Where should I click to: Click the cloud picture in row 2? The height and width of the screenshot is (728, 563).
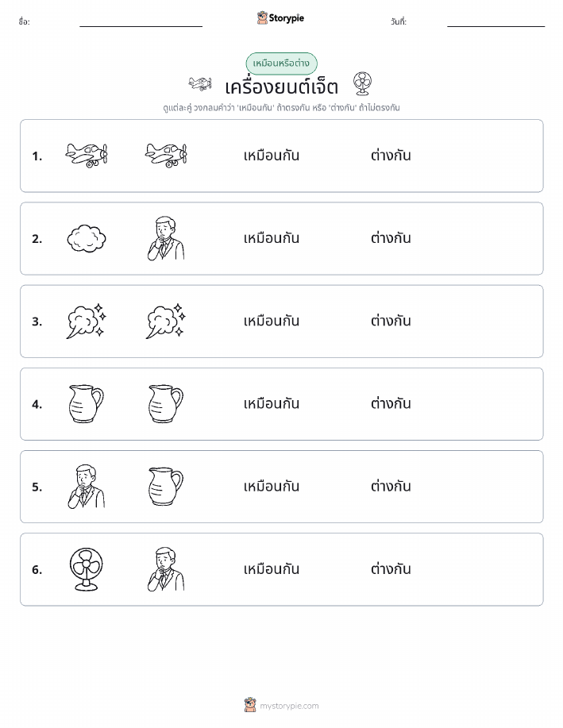87,238
